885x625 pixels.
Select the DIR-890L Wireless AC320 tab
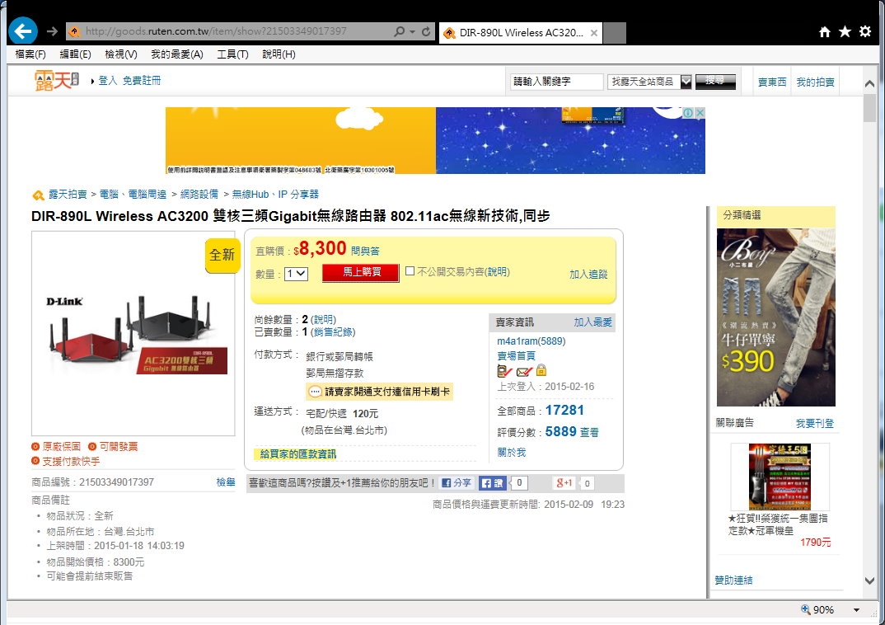point(520,33)
